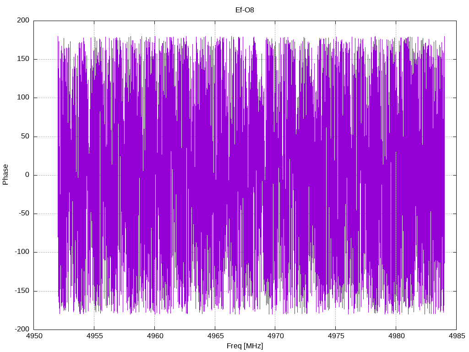The width and height of the screenshot is (469, 352).
Task: Click the 4980 x-axis tick label
Action: [x=396, y=336]
